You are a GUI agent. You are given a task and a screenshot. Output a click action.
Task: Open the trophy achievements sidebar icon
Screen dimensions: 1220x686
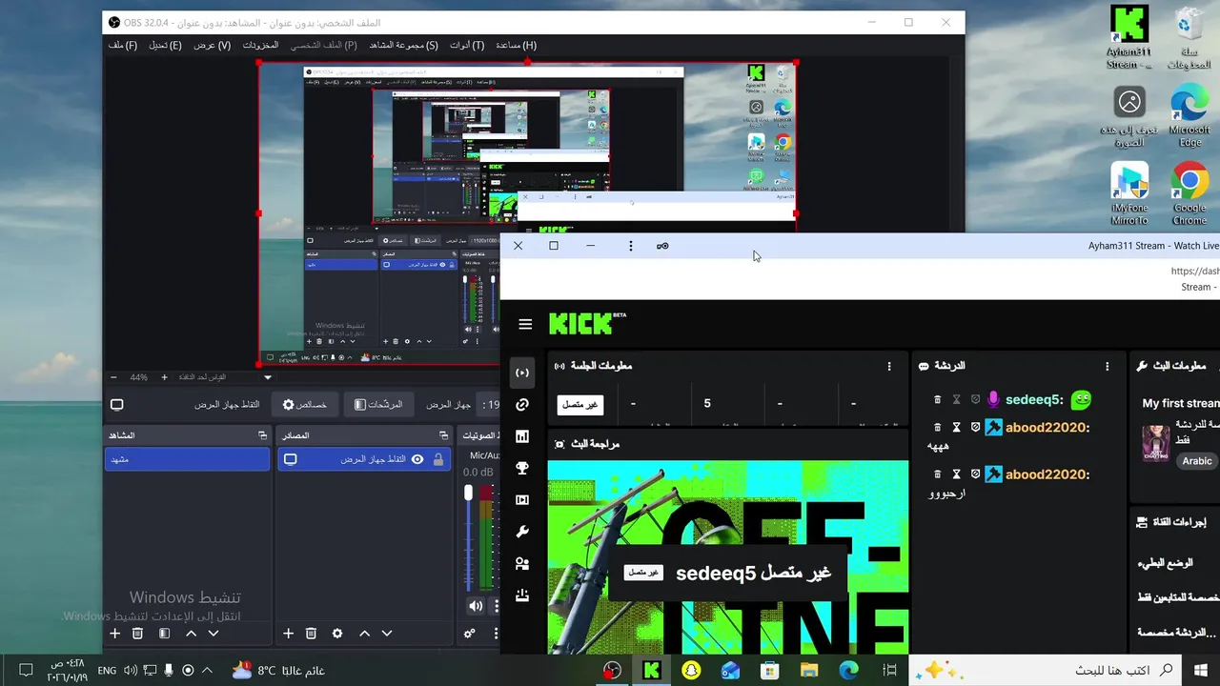(522, 468)
